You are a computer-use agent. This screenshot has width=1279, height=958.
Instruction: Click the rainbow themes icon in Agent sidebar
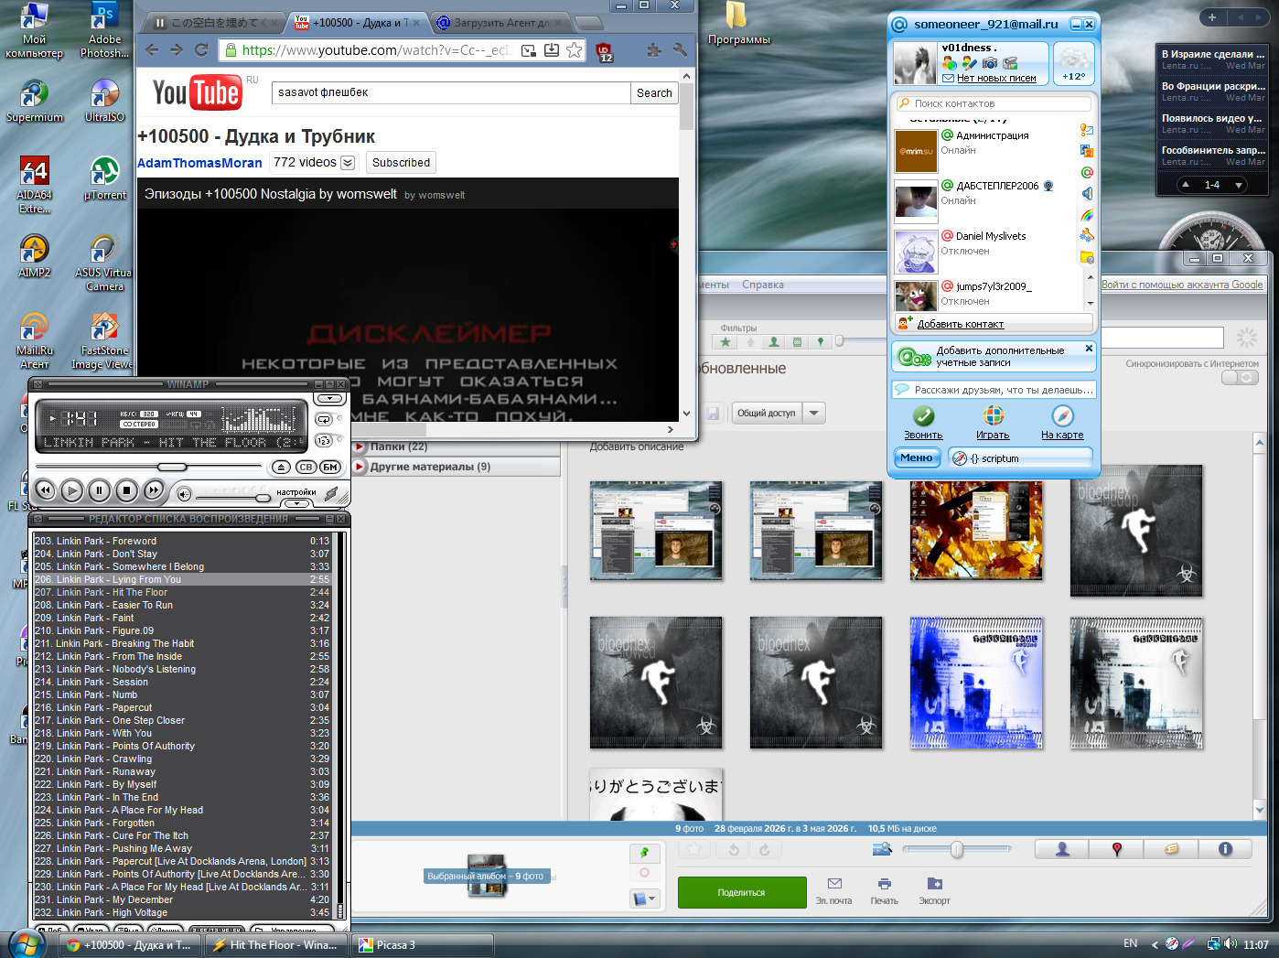[x=1087, y=215]
